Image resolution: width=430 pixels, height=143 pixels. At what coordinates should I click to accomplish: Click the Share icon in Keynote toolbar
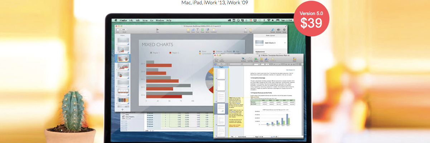(x=246, y=30)
